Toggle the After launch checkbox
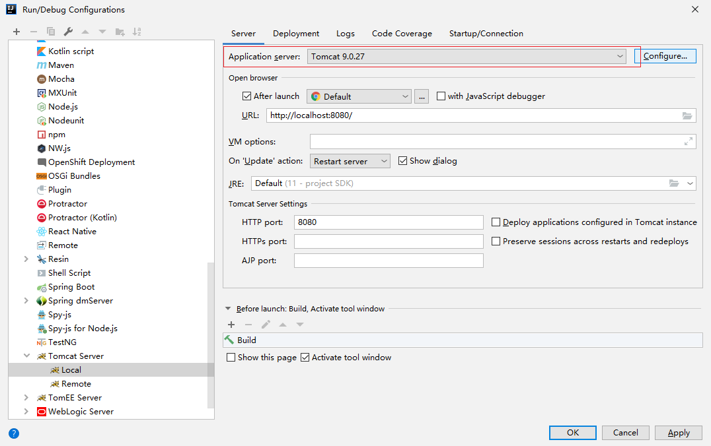The image size is (711, 446). [246, 96]
